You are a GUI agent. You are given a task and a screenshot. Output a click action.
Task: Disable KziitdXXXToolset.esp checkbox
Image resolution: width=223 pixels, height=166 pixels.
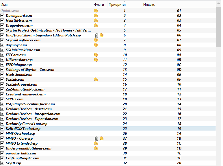(2, 129)
